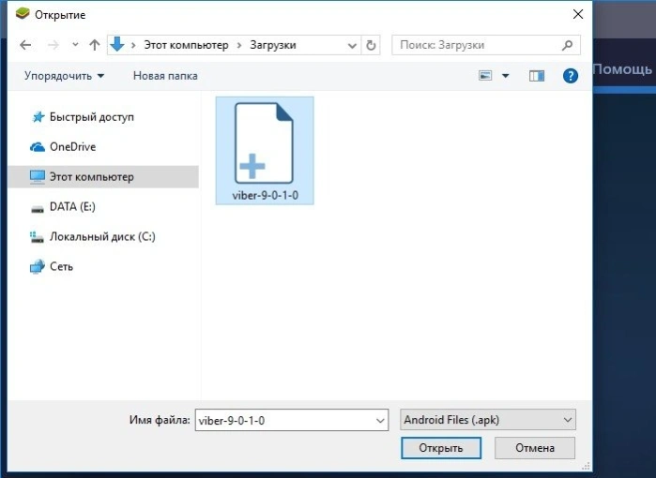The height and width of the screenshot is (478, 656).
Task: Cancel with the 'Отмена' button
Action: pos(535,448)
